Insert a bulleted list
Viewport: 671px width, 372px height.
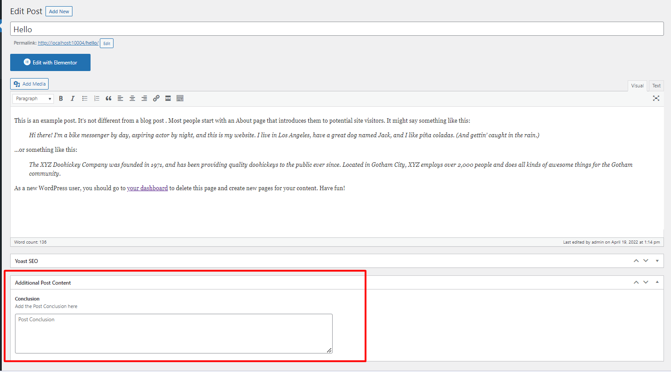click(84, 98)
